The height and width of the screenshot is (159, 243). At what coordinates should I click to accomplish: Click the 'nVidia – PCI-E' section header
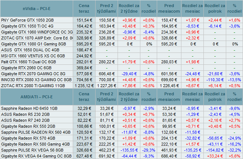[37, 9]
